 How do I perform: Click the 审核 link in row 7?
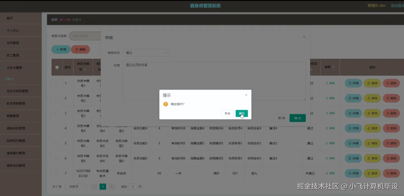point(330,173)
